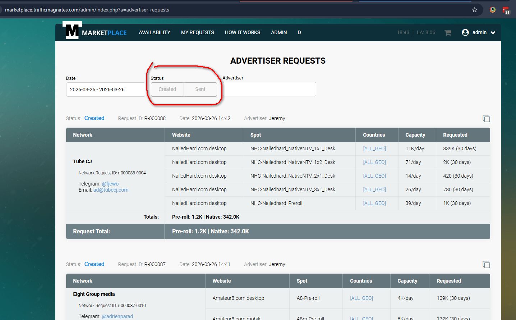Go to My Requests menu item
This screenshot has width=516, height=320.
tap(198, 32)
